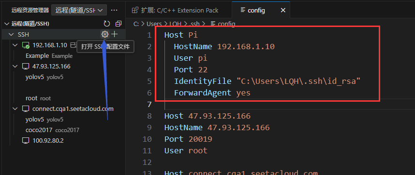This screenshot has width=415, height=175.
Task: Add new SSH host with plus icon
Action: click(114, 34)
